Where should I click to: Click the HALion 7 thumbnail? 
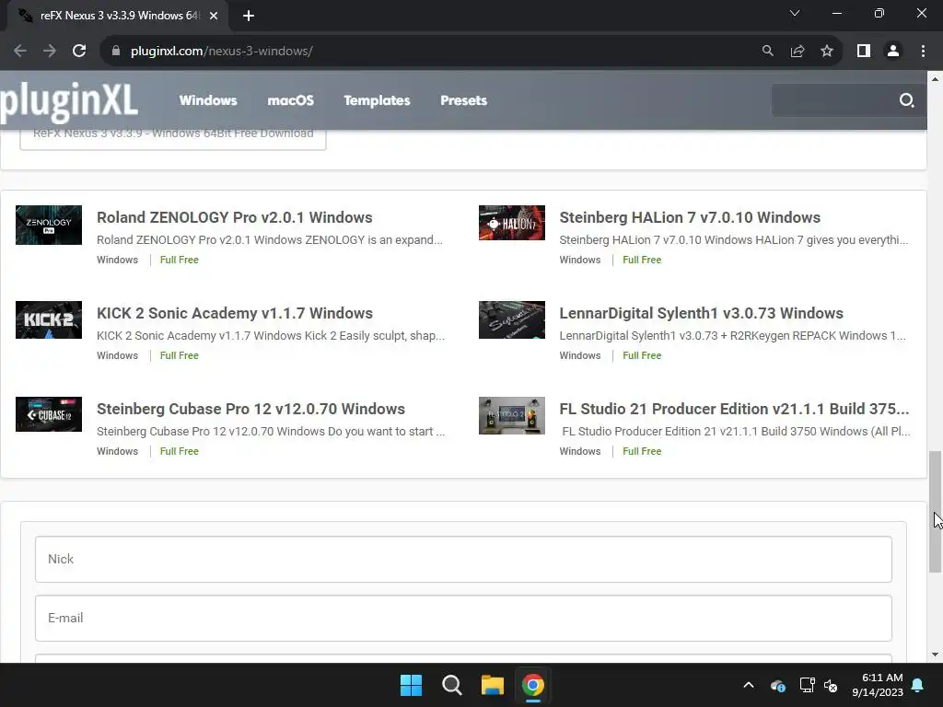click(x=512, y=223)
